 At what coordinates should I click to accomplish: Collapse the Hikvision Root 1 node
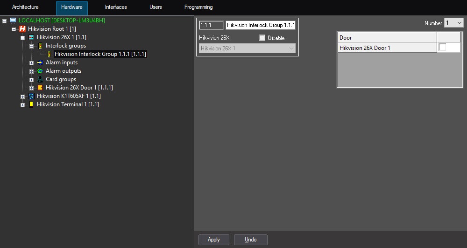(x=14, y=29)
